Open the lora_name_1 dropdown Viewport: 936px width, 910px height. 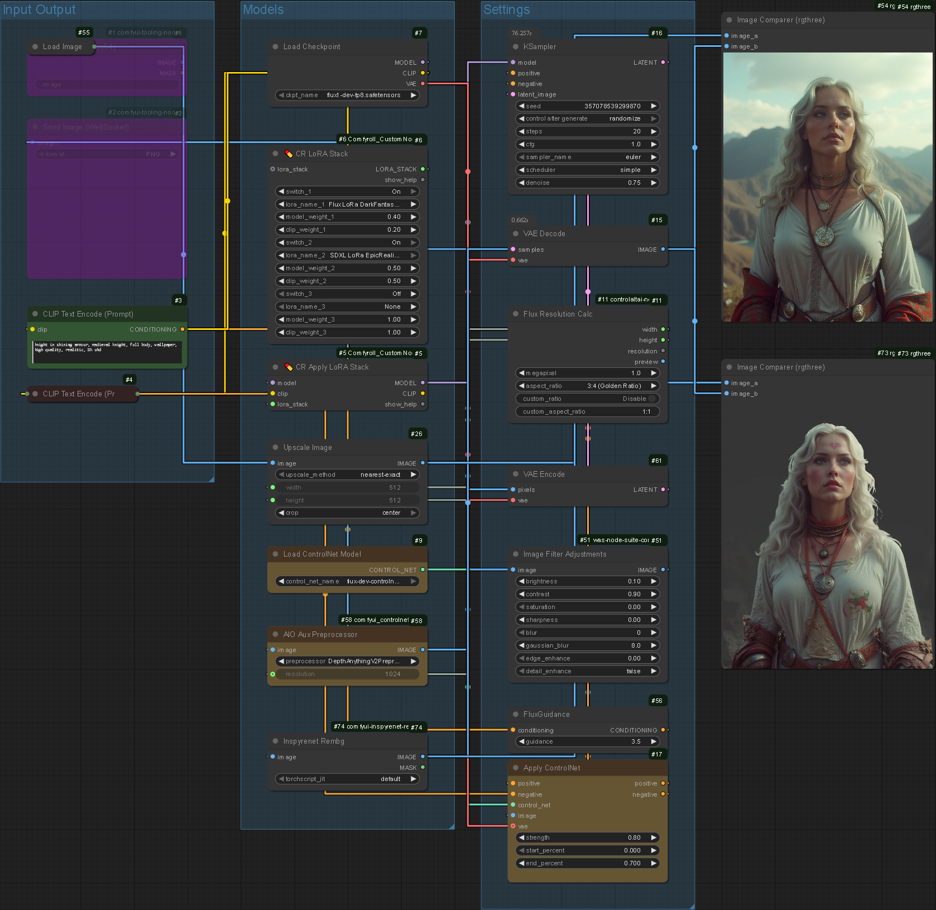tap(347, 204)
